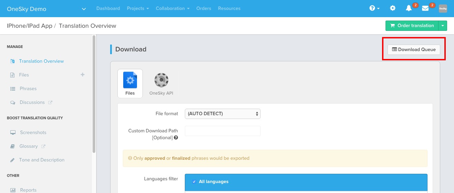
Task: Open the messages envelope icon
Action: 425,8
